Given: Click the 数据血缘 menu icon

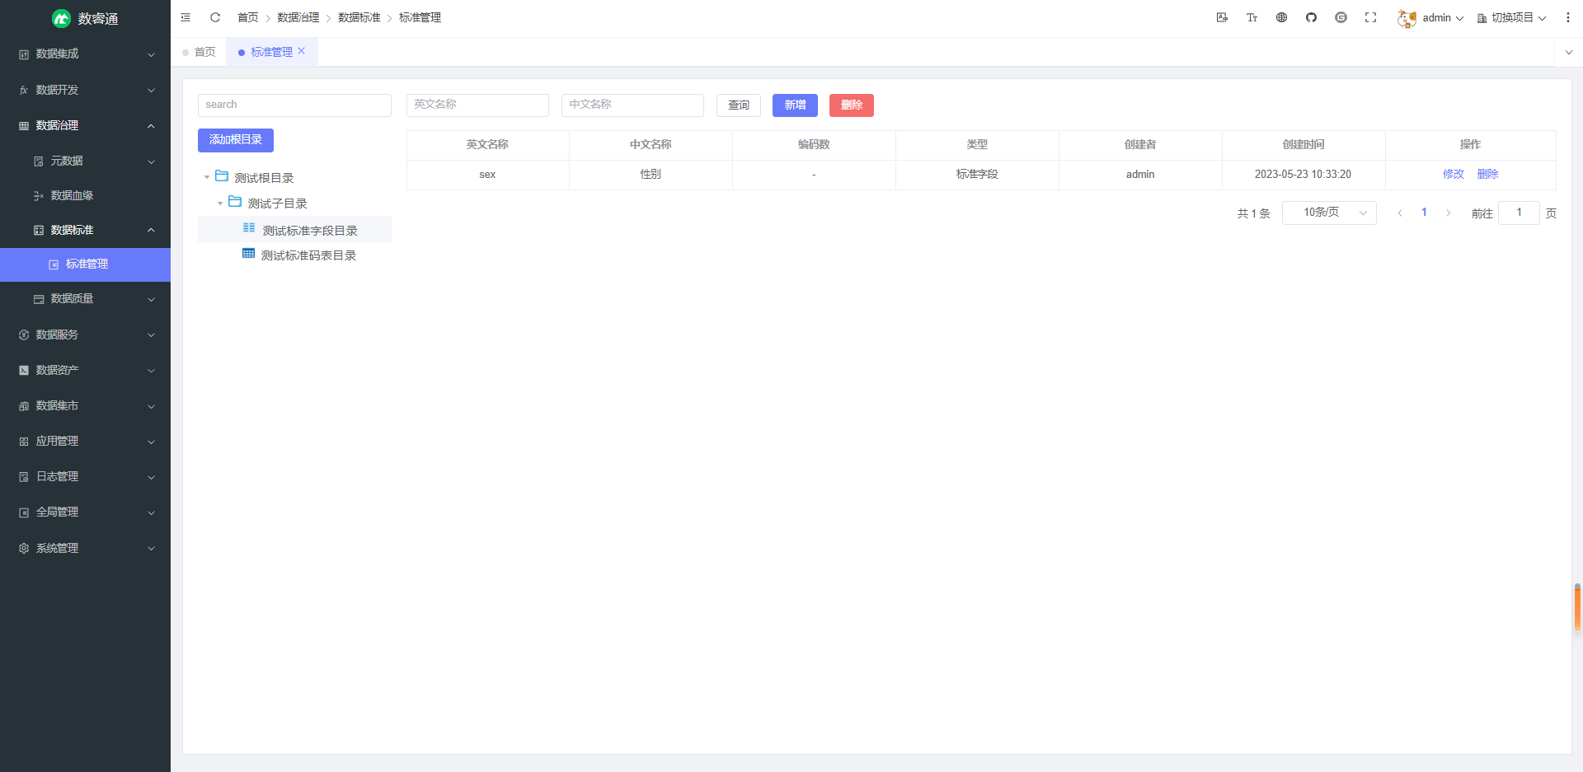Looking at the screenshot, I should pos(39,196).
